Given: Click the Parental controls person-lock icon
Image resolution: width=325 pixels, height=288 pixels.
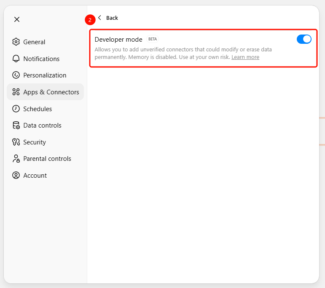Looking at the screenshot, I should point(16,159).
